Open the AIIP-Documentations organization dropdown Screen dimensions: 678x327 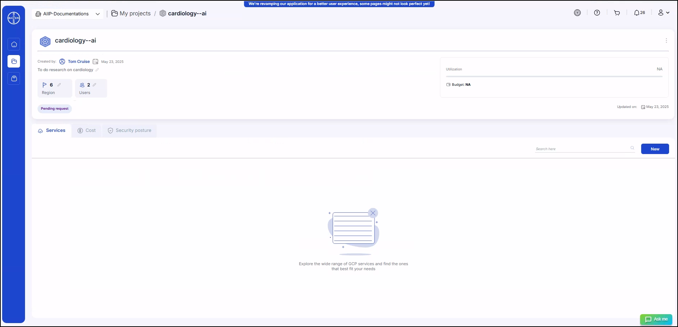click(68, 14)
